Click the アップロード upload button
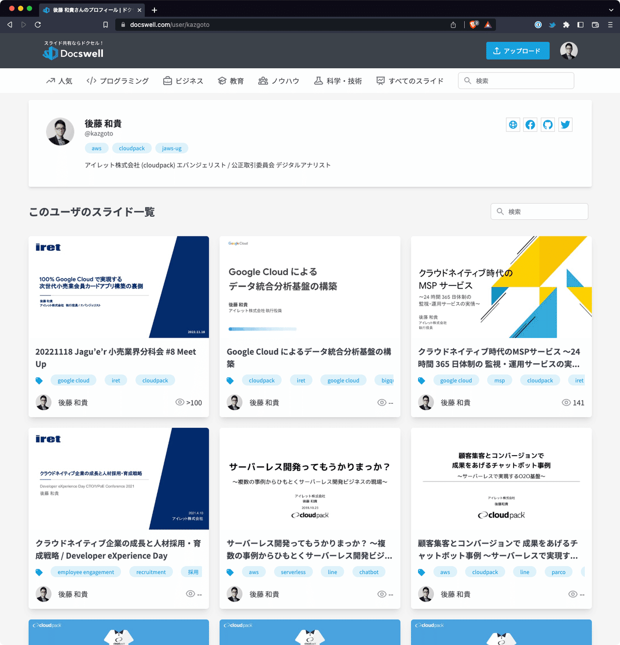The image size is (620, 645). [518, 51]
